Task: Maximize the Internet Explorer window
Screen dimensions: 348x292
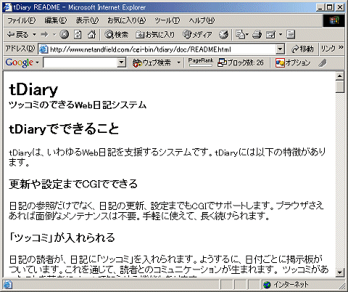Action: 329,7
